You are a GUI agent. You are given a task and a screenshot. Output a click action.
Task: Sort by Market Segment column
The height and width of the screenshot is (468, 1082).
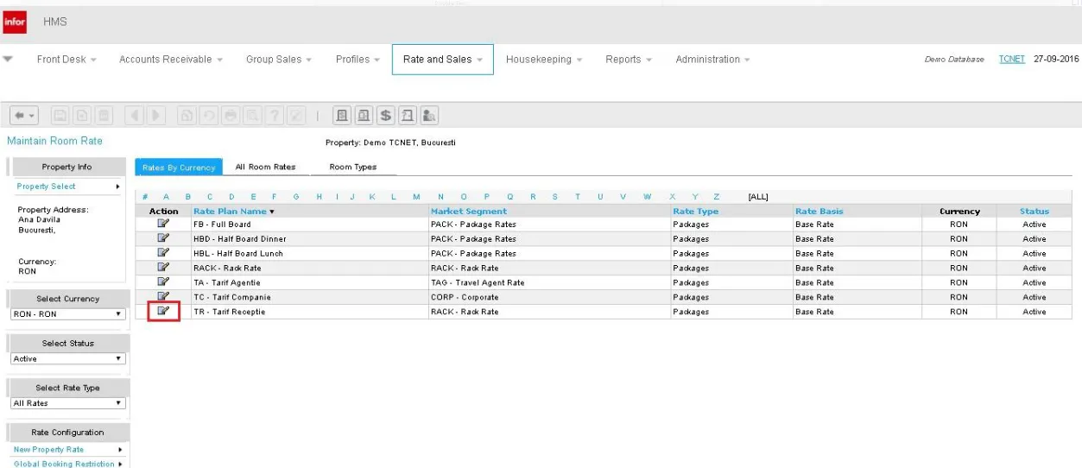click(x=469, y=211)
